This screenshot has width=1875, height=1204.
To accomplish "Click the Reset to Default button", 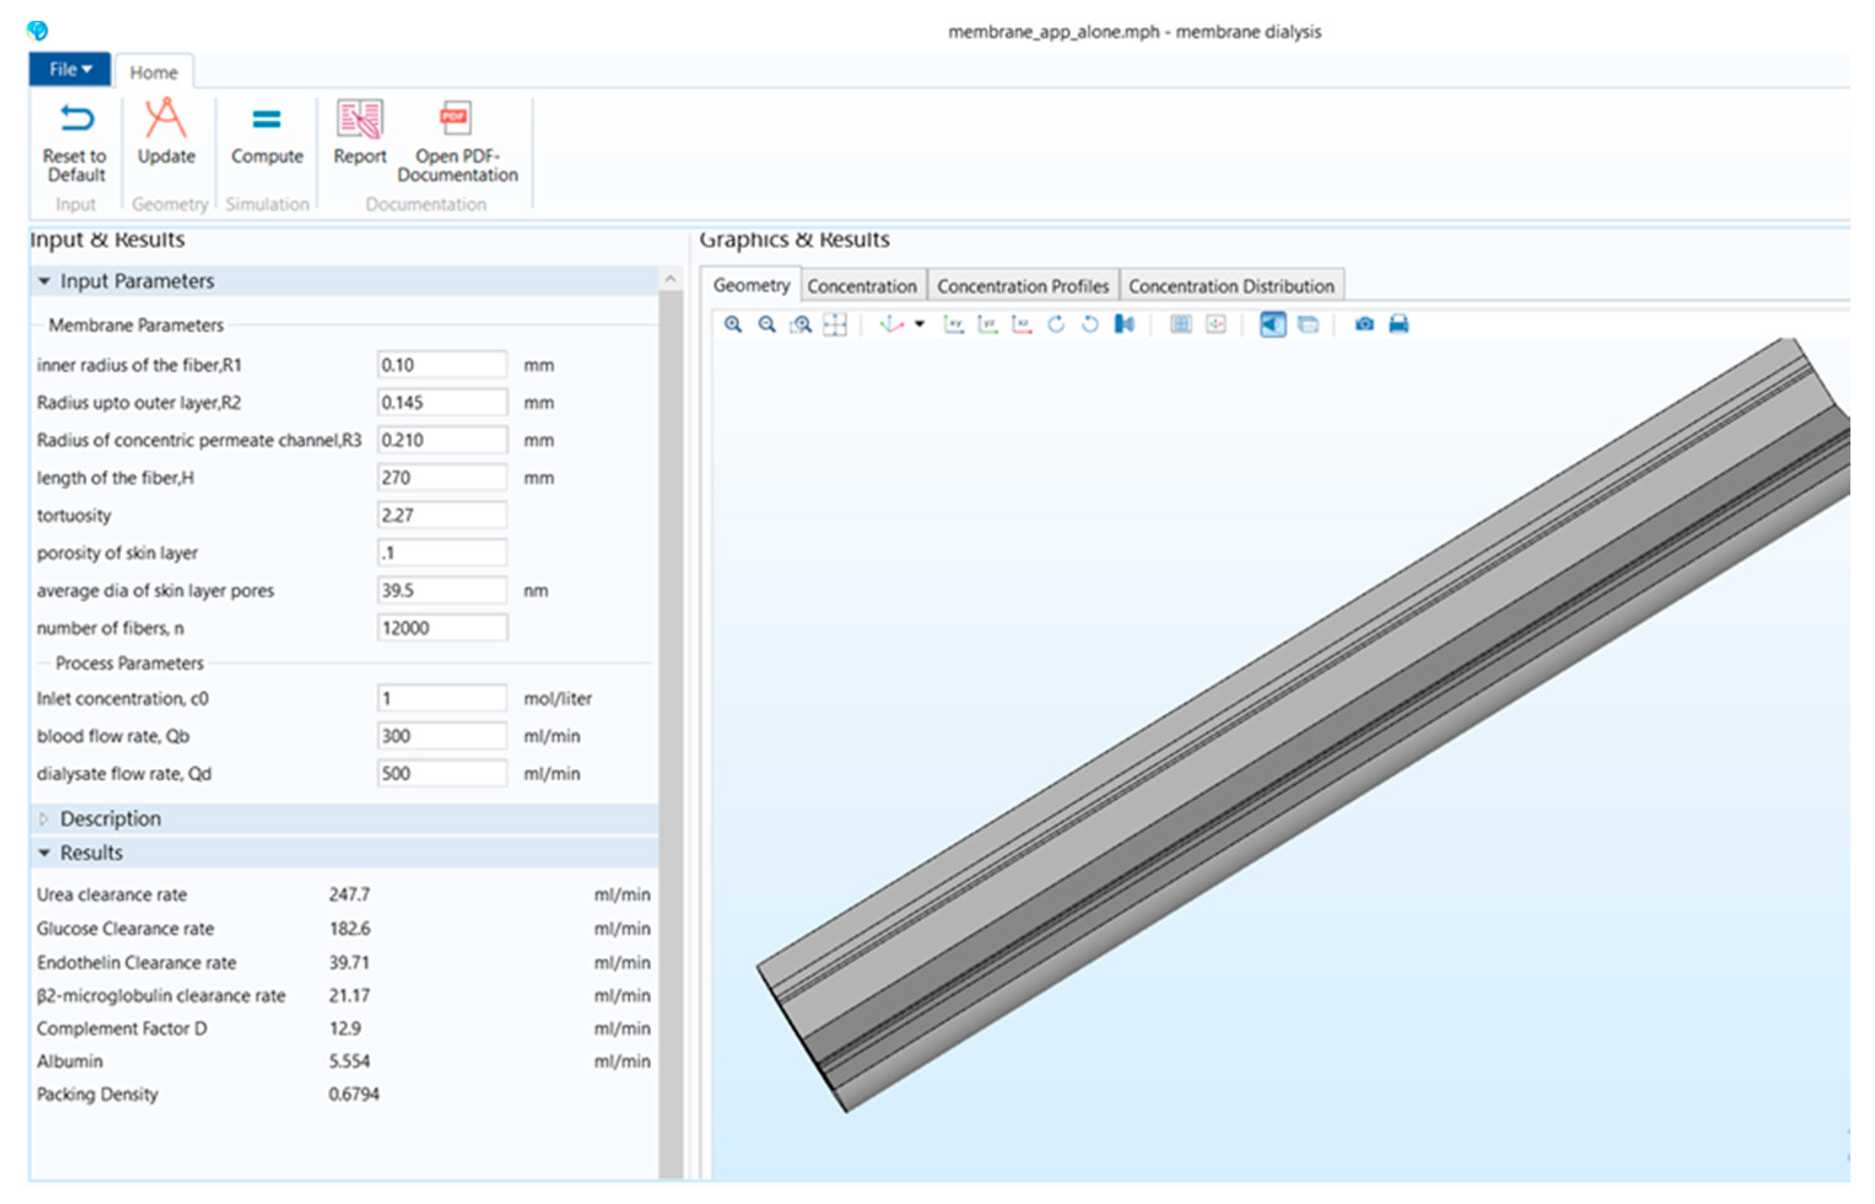I will click(x=75, y=140).
